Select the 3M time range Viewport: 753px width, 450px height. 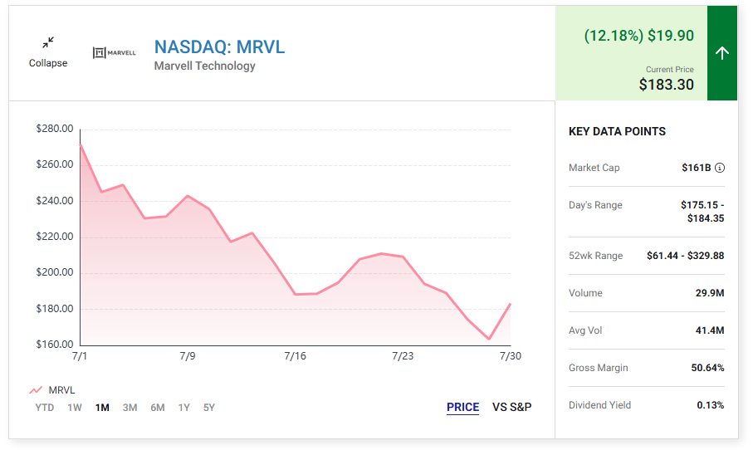pos(130,408)
